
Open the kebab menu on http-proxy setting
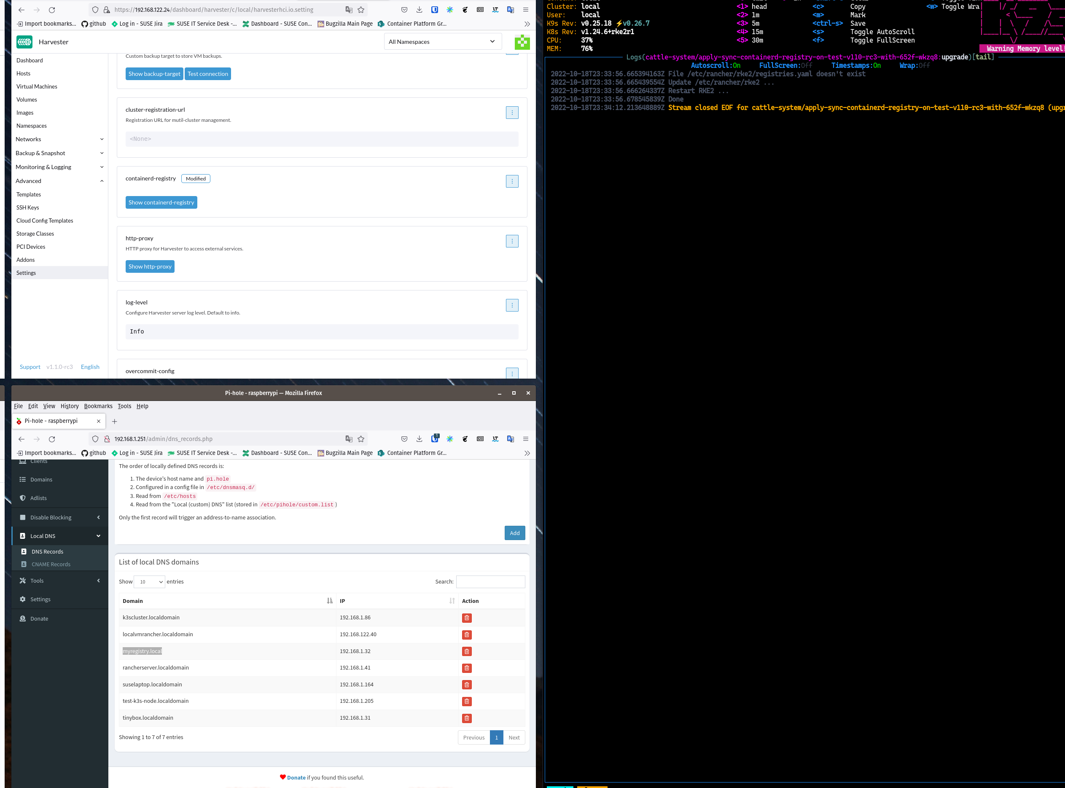tap(512, 241)
